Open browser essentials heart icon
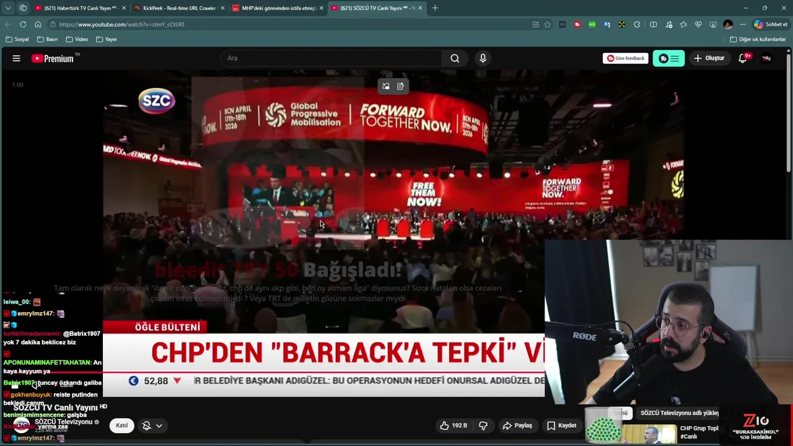The width and height of the screenshot is (793, 446). [x=698, y=24]
